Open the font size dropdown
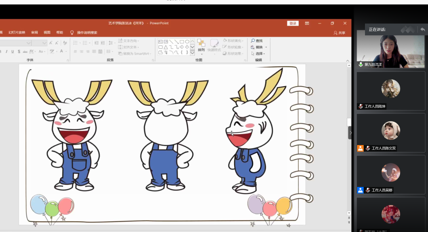Viewport: 428px width, 232px height. tap(44, 43)
